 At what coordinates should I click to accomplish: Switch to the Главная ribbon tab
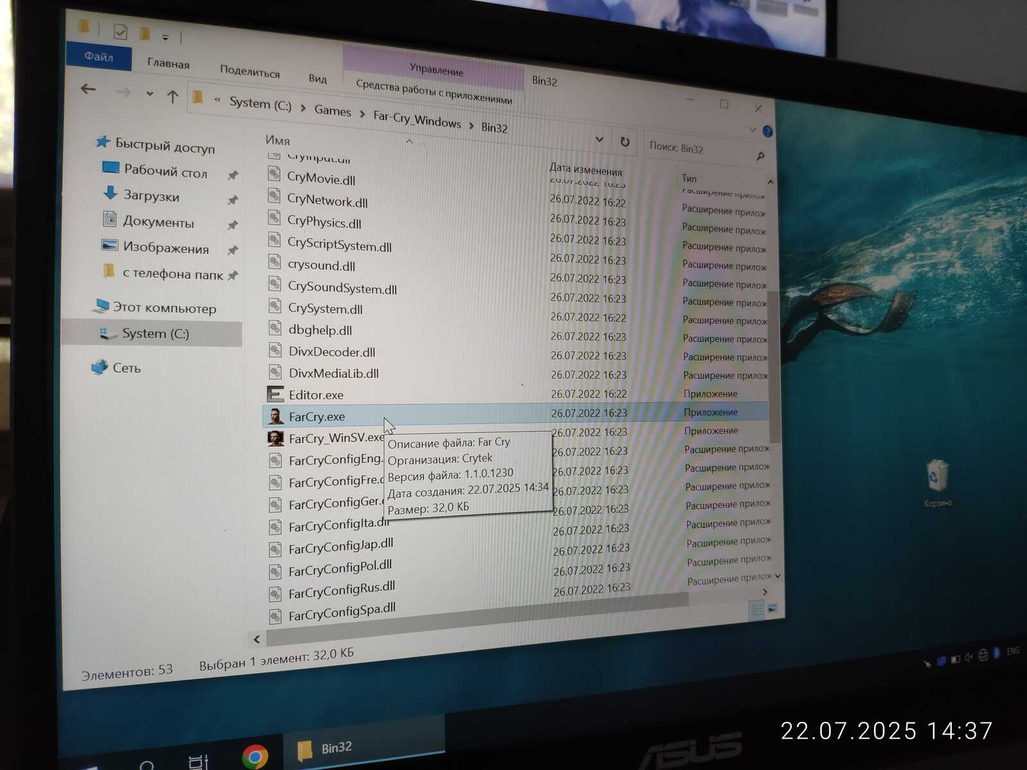pos(168,64)
